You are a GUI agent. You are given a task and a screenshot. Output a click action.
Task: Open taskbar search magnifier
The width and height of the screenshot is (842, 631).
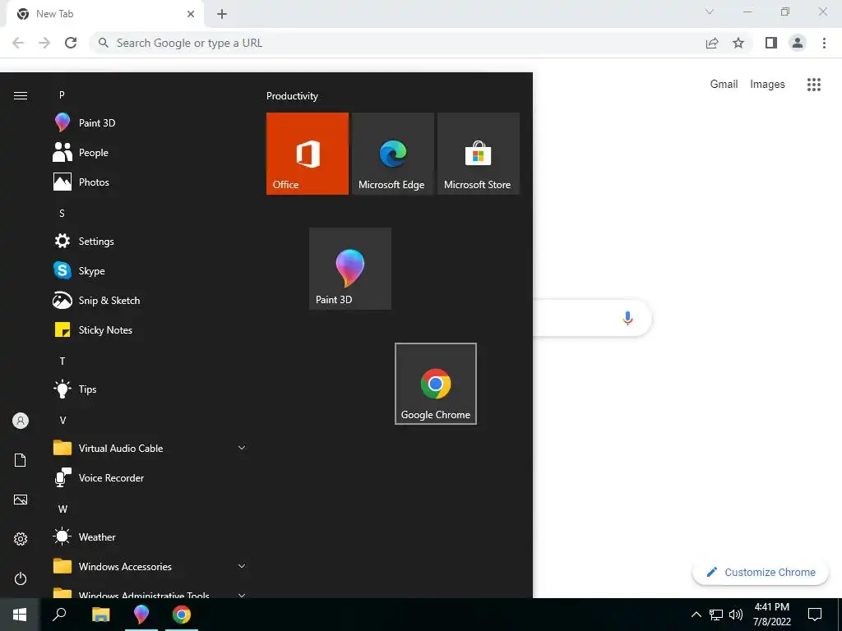coord(59,615)
